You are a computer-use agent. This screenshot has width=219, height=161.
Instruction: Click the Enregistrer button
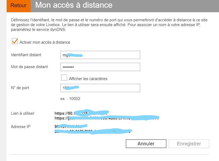pyautogui.click(x=189, y=143)
